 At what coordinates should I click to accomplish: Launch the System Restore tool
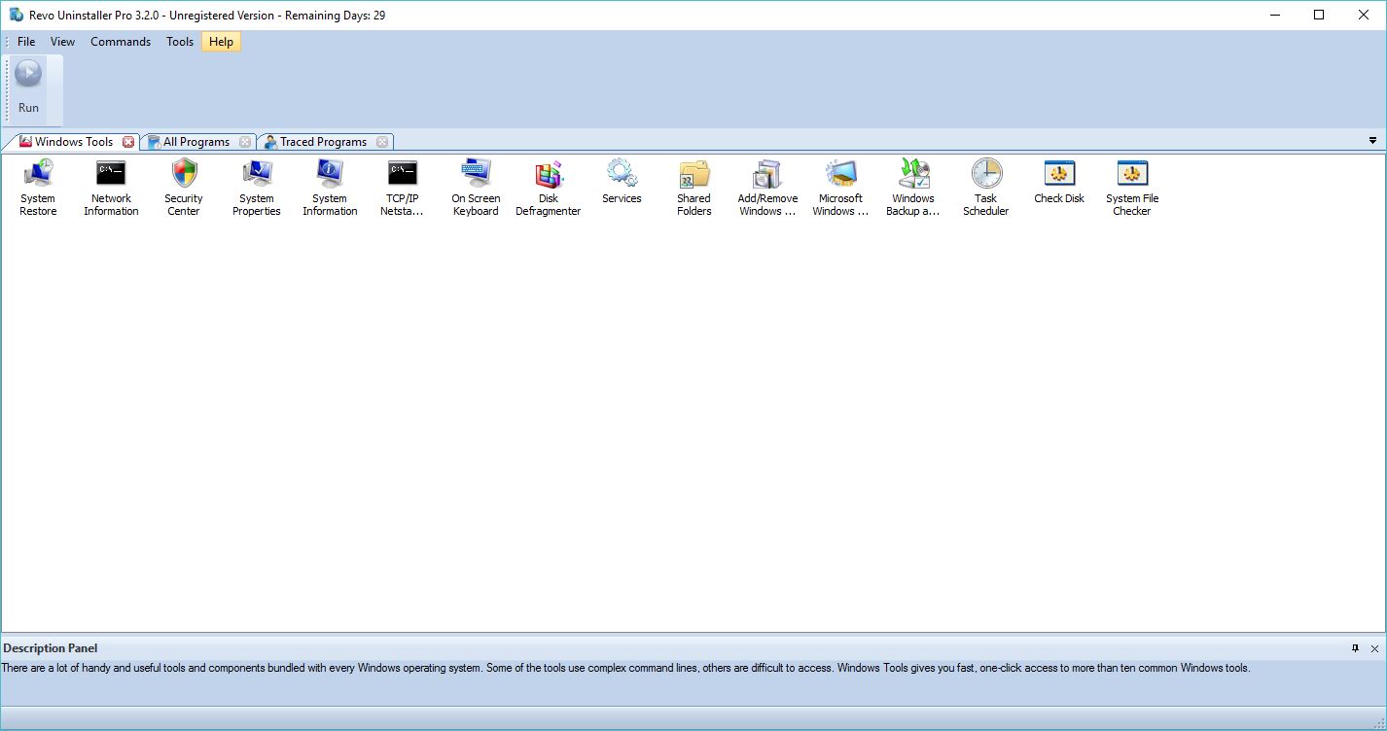tap(37, 187)
